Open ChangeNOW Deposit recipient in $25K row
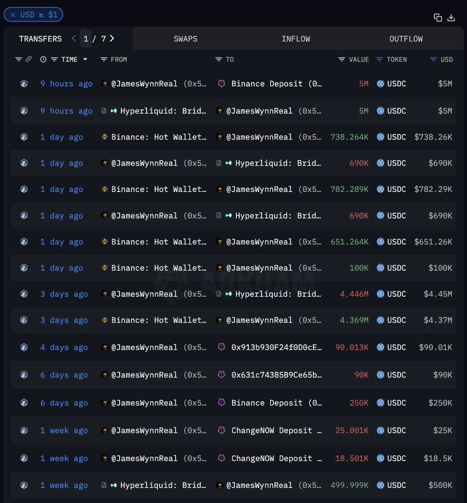467x503 pixels. click(277, 430)
